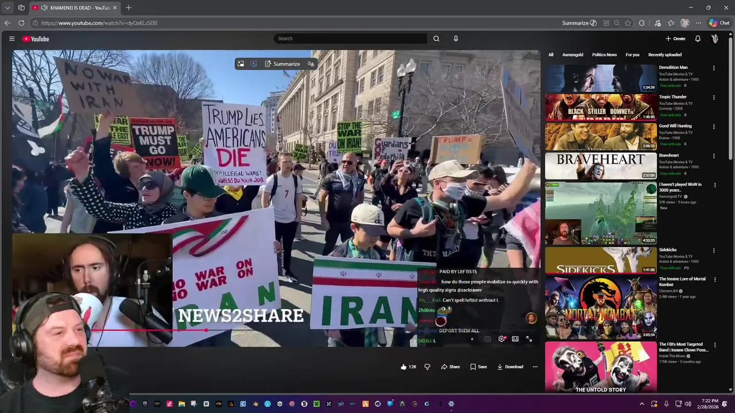735x413 pixels.
Task: Reload the page with refresh icon
Action: [x=21, y=23]
